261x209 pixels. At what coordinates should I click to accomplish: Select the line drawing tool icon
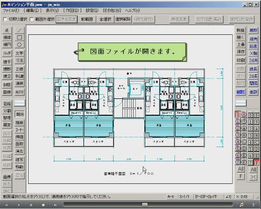tap(19, 30)
